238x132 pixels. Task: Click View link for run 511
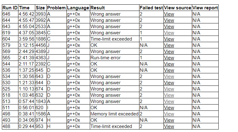169,108
